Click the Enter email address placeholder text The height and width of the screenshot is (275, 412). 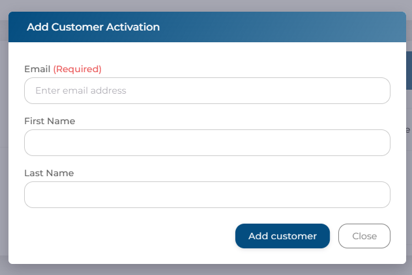81,91
